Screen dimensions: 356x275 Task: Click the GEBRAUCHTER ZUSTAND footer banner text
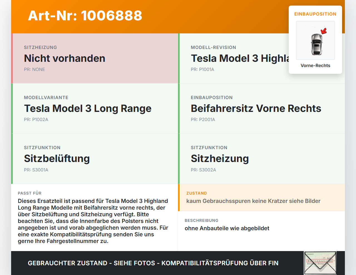(x=153, y=263)
